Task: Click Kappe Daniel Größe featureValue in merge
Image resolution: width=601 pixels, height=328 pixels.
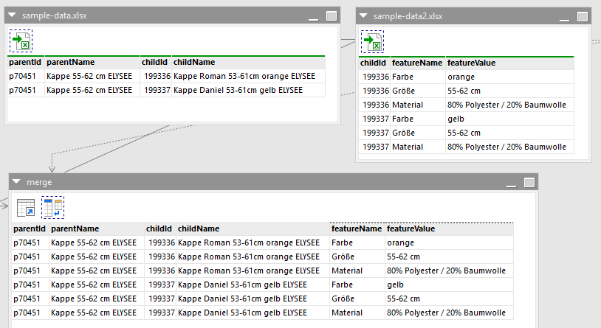Action: 449,299
